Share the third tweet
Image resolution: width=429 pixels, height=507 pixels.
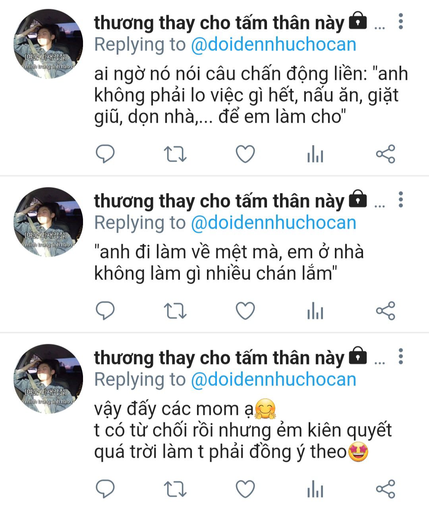pyautogui.click(x=385, y=489)
